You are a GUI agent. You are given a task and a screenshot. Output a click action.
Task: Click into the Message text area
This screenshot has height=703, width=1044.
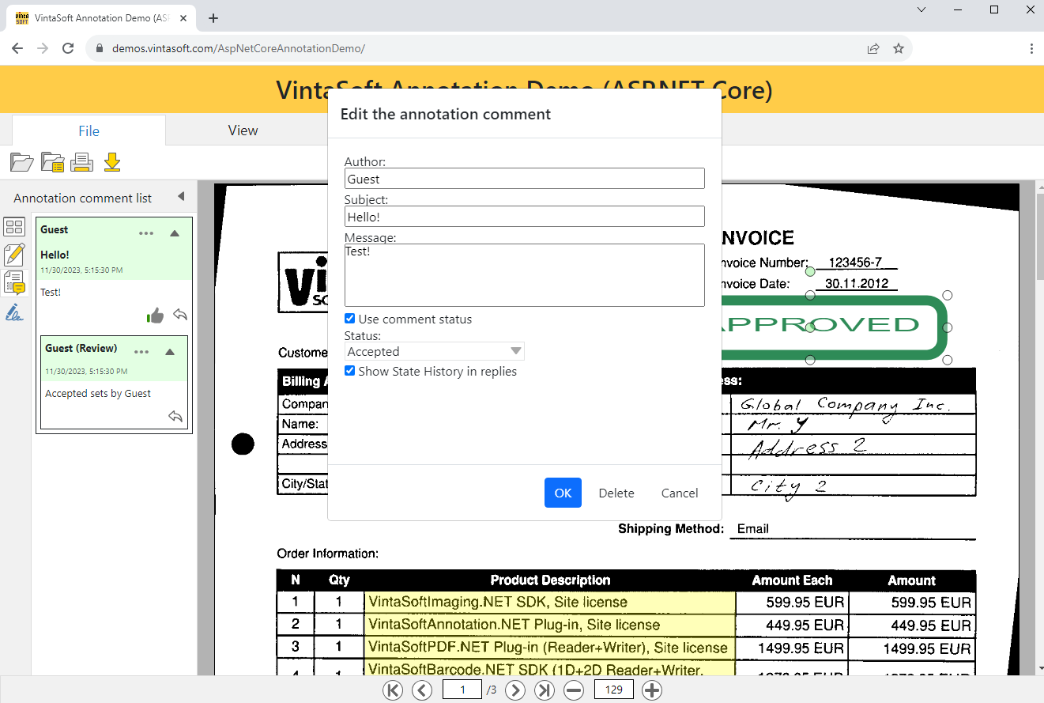pyautogui.click(x=524, y=274)
